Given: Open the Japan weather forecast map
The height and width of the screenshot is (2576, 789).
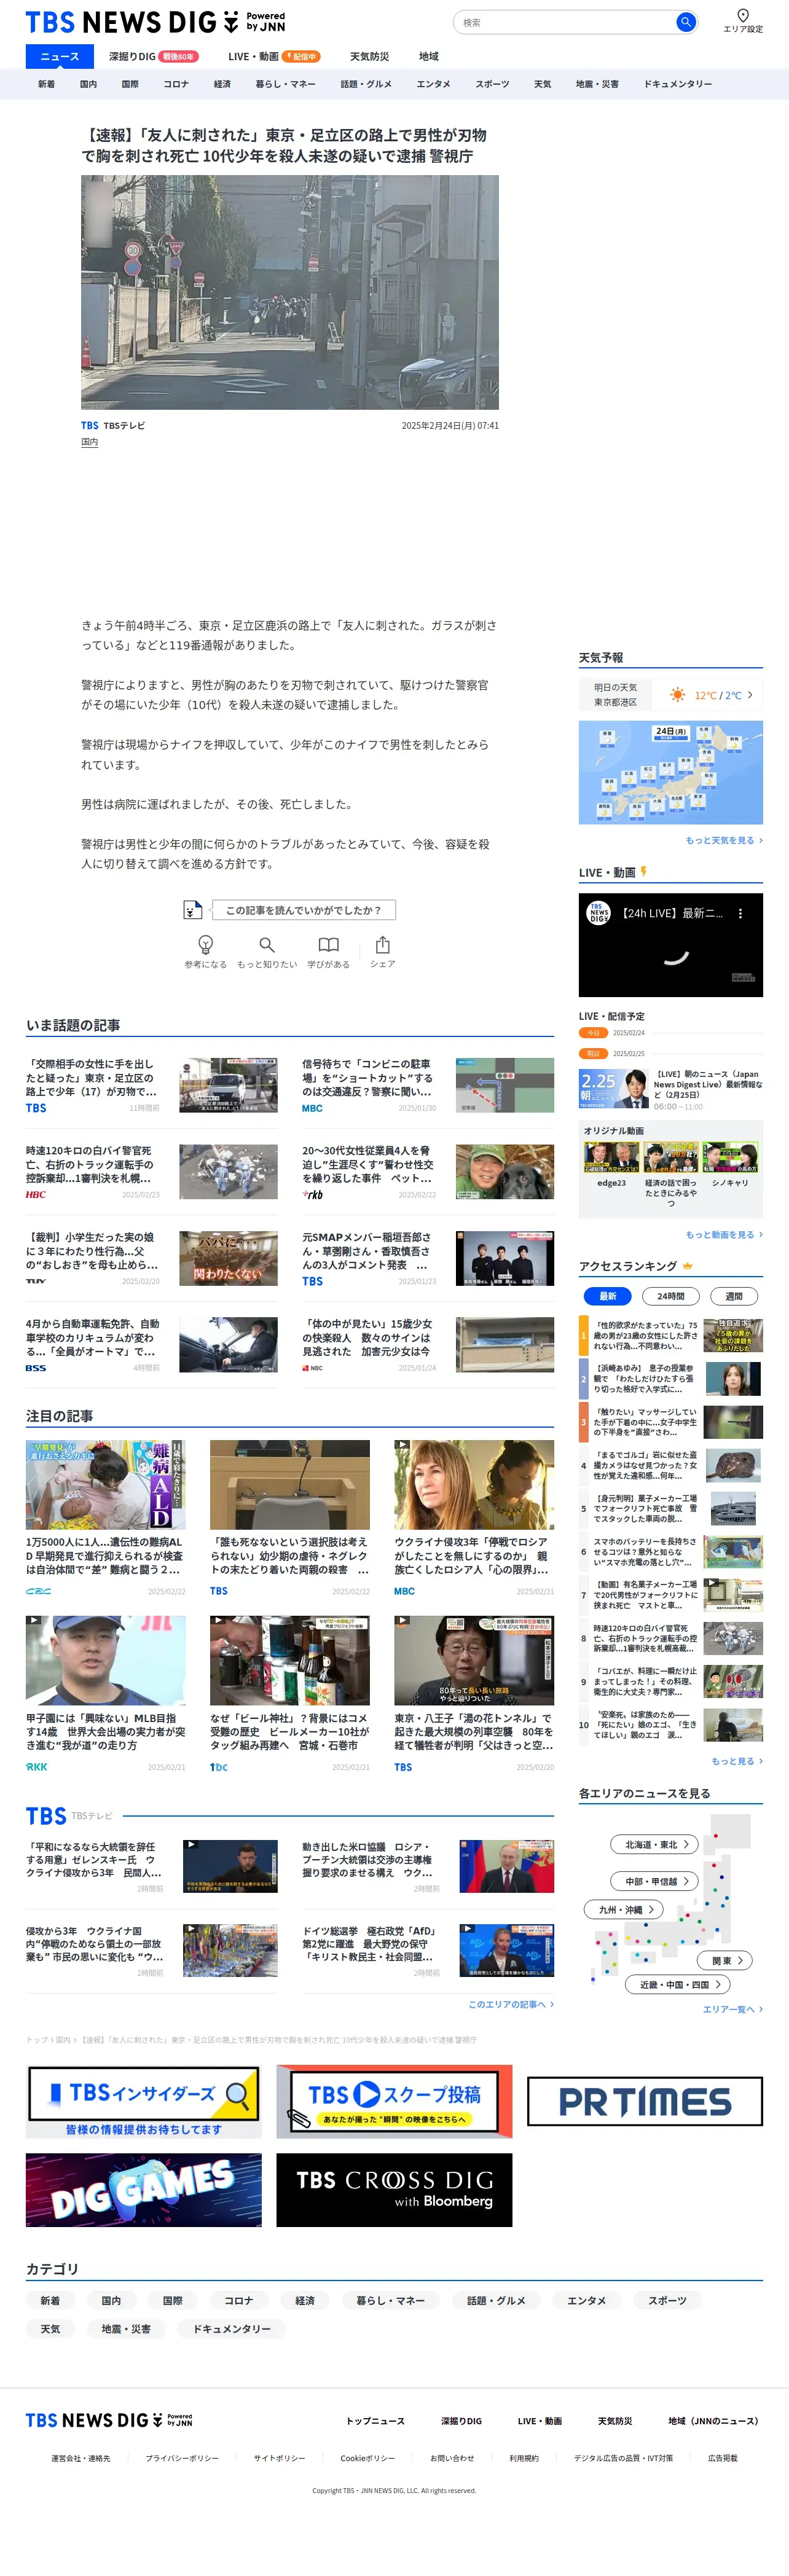Looking at the screenshot, I should coord(671,772).
